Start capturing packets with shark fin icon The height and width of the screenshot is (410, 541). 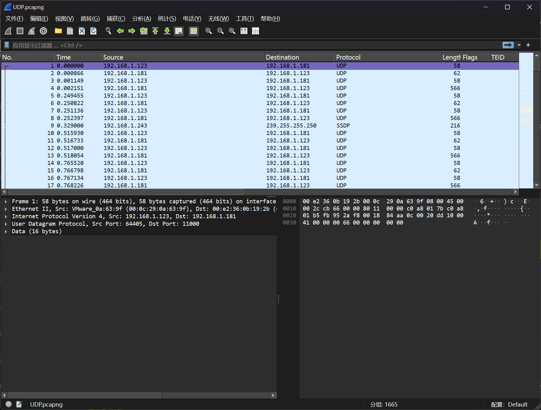pos(8,31)
